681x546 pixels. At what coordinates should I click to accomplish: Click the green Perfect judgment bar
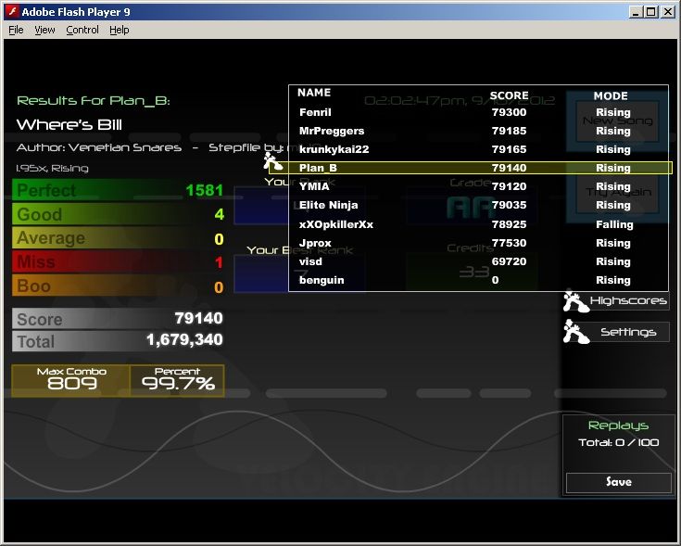[118, 190]
